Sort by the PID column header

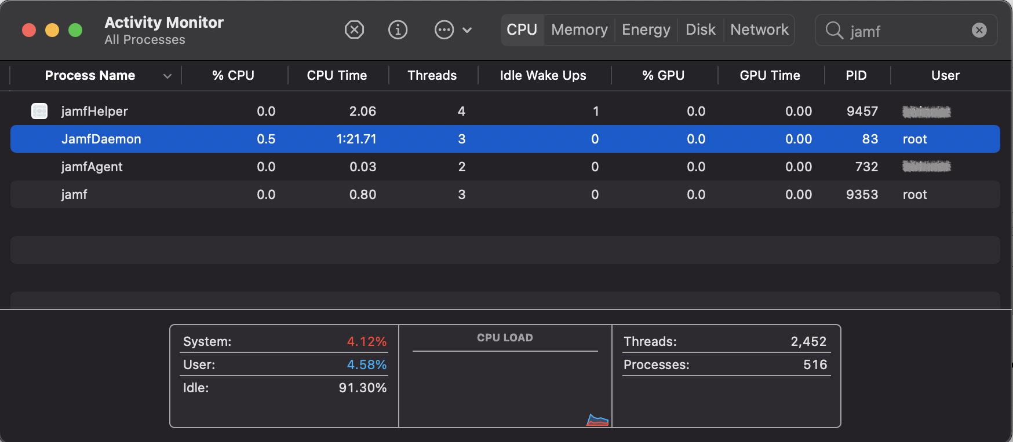856,76
